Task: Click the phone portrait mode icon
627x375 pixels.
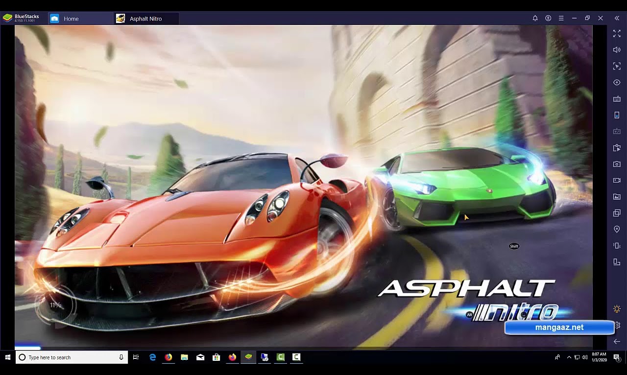Action: (x=617, y=115)
